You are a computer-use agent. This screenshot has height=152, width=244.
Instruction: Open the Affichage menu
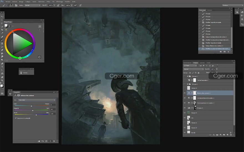click(x=59, y=2)
